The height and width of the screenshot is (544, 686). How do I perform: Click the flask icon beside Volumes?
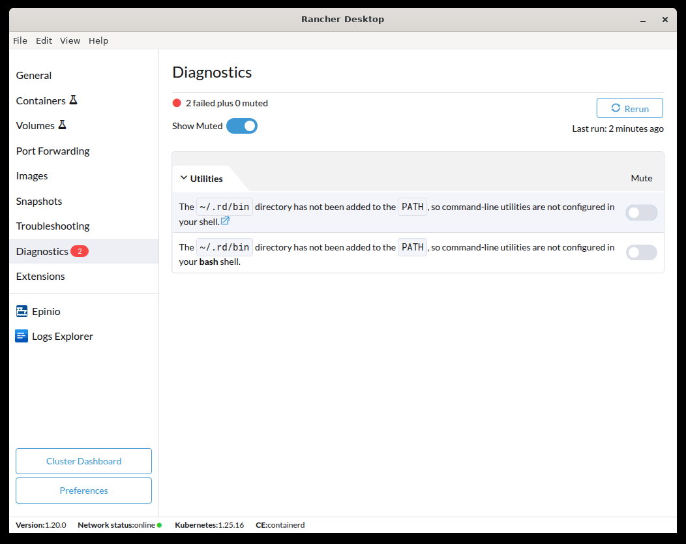click(63, 124)
